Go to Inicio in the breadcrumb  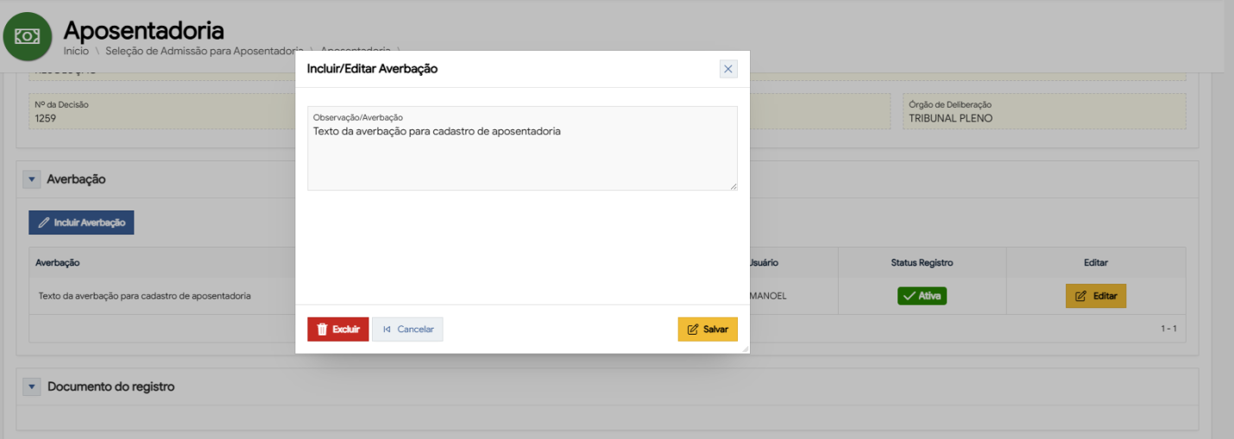click(x=75, y=51)
